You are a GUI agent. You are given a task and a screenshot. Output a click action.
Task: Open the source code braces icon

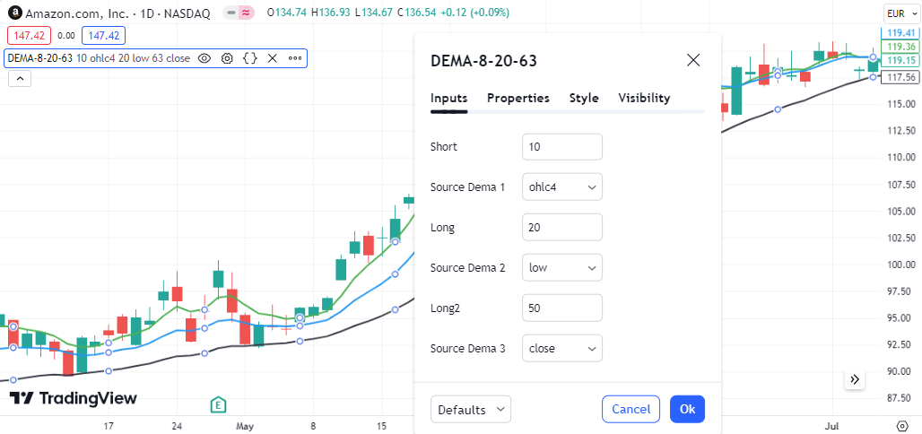250,58
